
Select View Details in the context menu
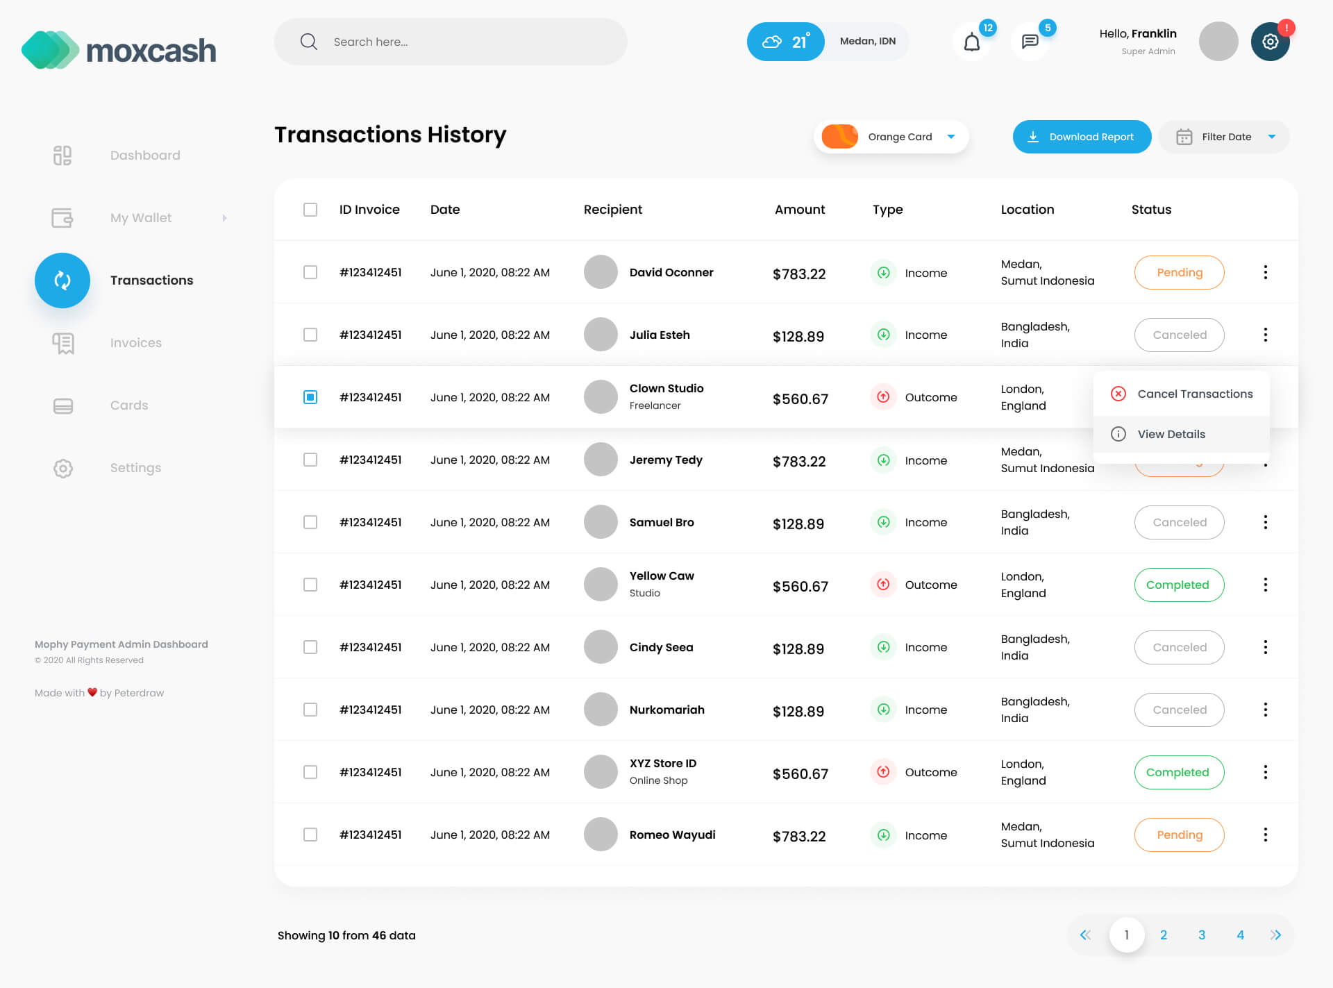click(x=1171, y=434)
